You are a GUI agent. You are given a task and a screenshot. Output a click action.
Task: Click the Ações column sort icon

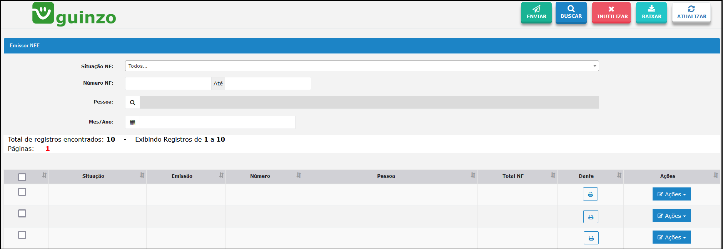tap(716, 175)
